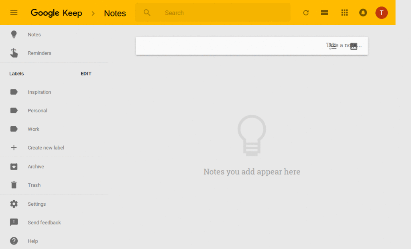
Task: Click the Send feedback speech icon
Action: tap(14, 222)
